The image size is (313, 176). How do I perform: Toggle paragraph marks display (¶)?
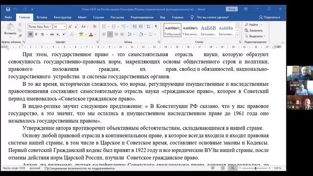[156, 26]
